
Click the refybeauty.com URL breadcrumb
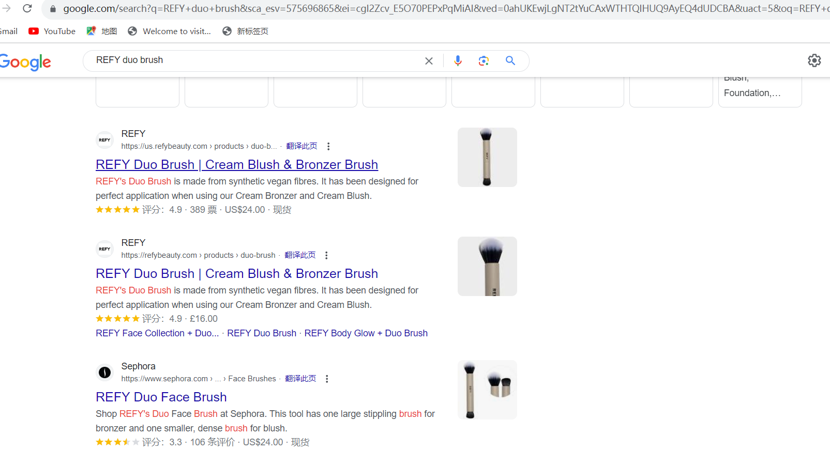[x=198, y=255]
